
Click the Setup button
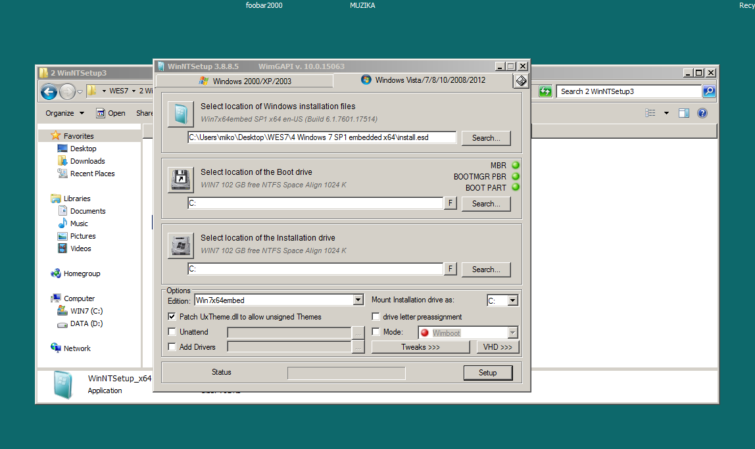(x=488, y=373)
